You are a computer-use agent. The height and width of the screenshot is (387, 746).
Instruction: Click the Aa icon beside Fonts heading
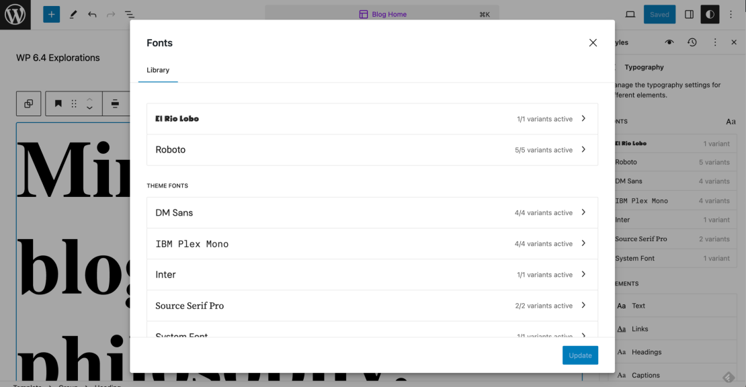[x=731, y=122]
